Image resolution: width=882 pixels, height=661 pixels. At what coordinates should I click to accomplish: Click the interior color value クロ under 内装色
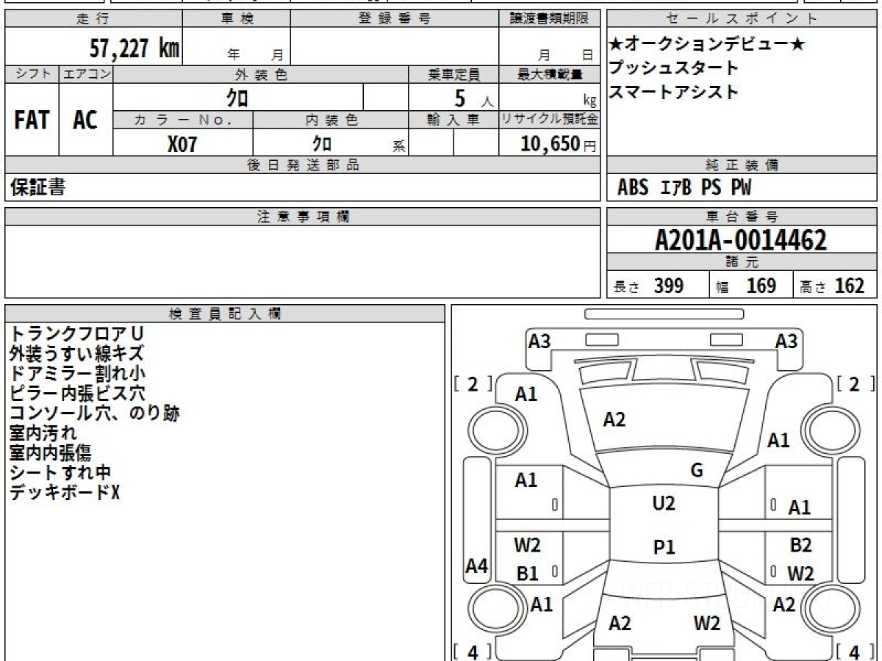tap(322, 143)
